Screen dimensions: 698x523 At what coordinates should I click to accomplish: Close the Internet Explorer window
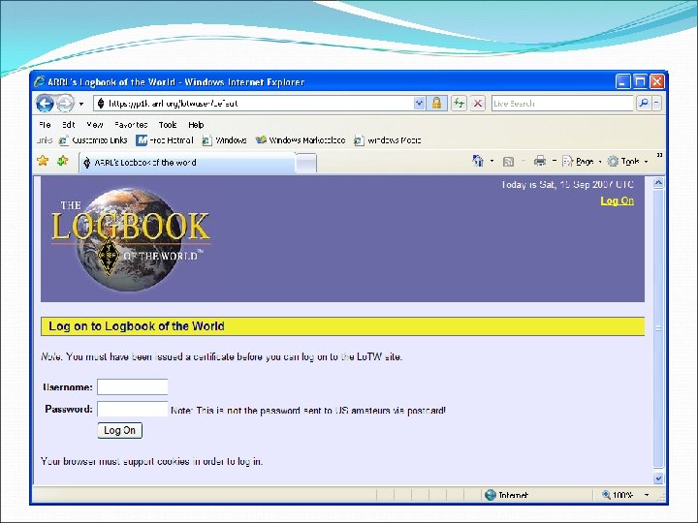tap(656, 81)
